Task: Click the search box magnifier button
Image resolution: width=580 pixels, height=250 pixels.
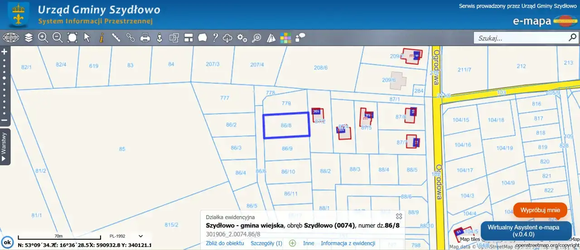Action: coord(572,38)
